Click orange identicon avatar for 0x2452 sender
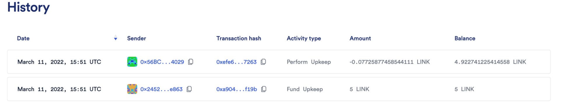The height and width of the screenshot is (107, 583). [x=132, y=89]
